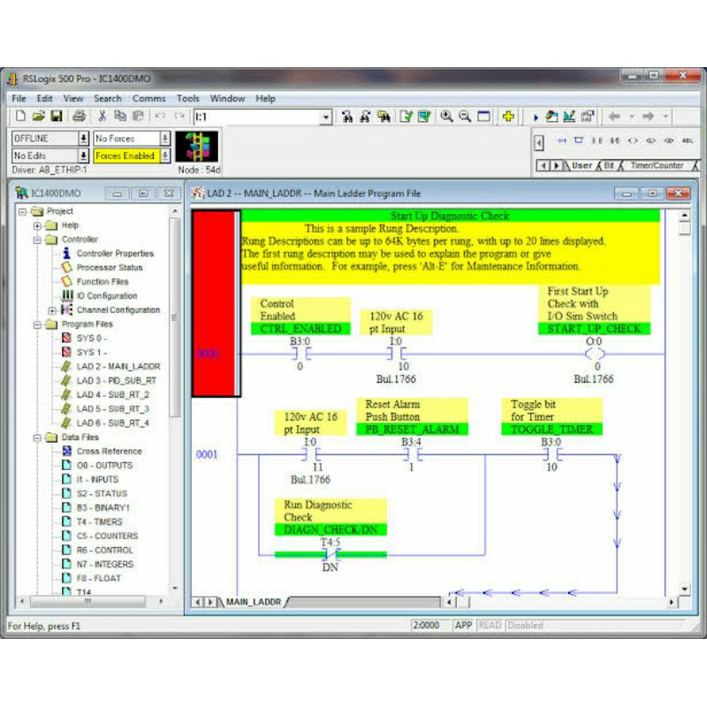Click the yellow plus toolbar icon
The height and width of the screenshot is (707, 707).
pos(508,117)
